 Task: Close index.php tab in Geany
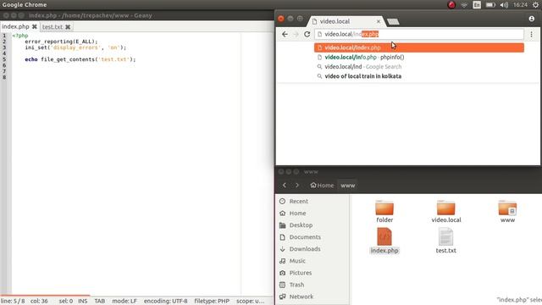(34, 26)
